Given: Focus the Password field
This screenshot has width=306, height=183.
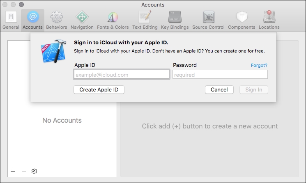Looking at the screenshot, I should pos(220,75).
